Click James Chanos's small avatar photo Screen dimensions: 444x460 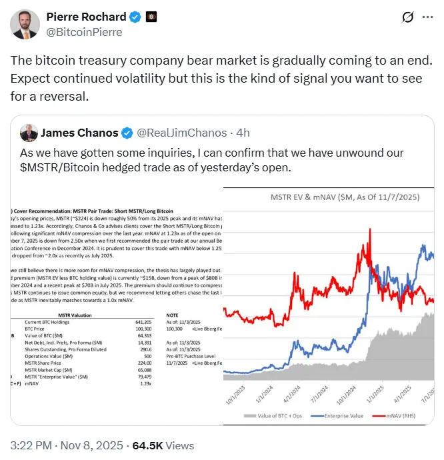click(27, 133)
